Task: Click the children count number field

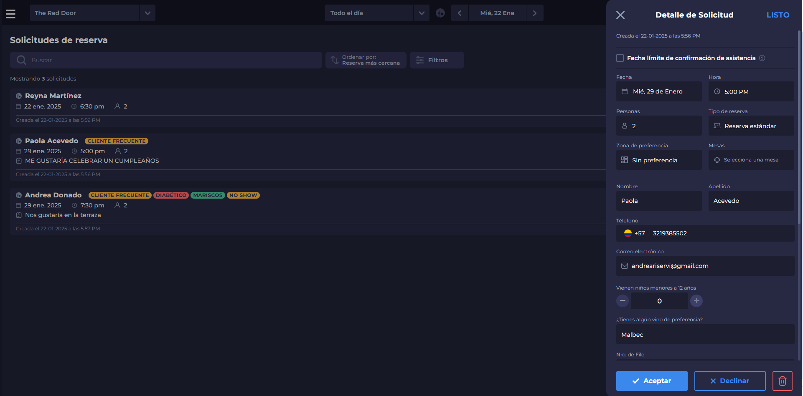Action: pos(659,301)
